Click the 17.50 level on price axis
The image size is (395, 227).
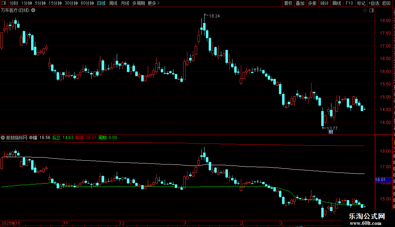[x=386, y=33]
